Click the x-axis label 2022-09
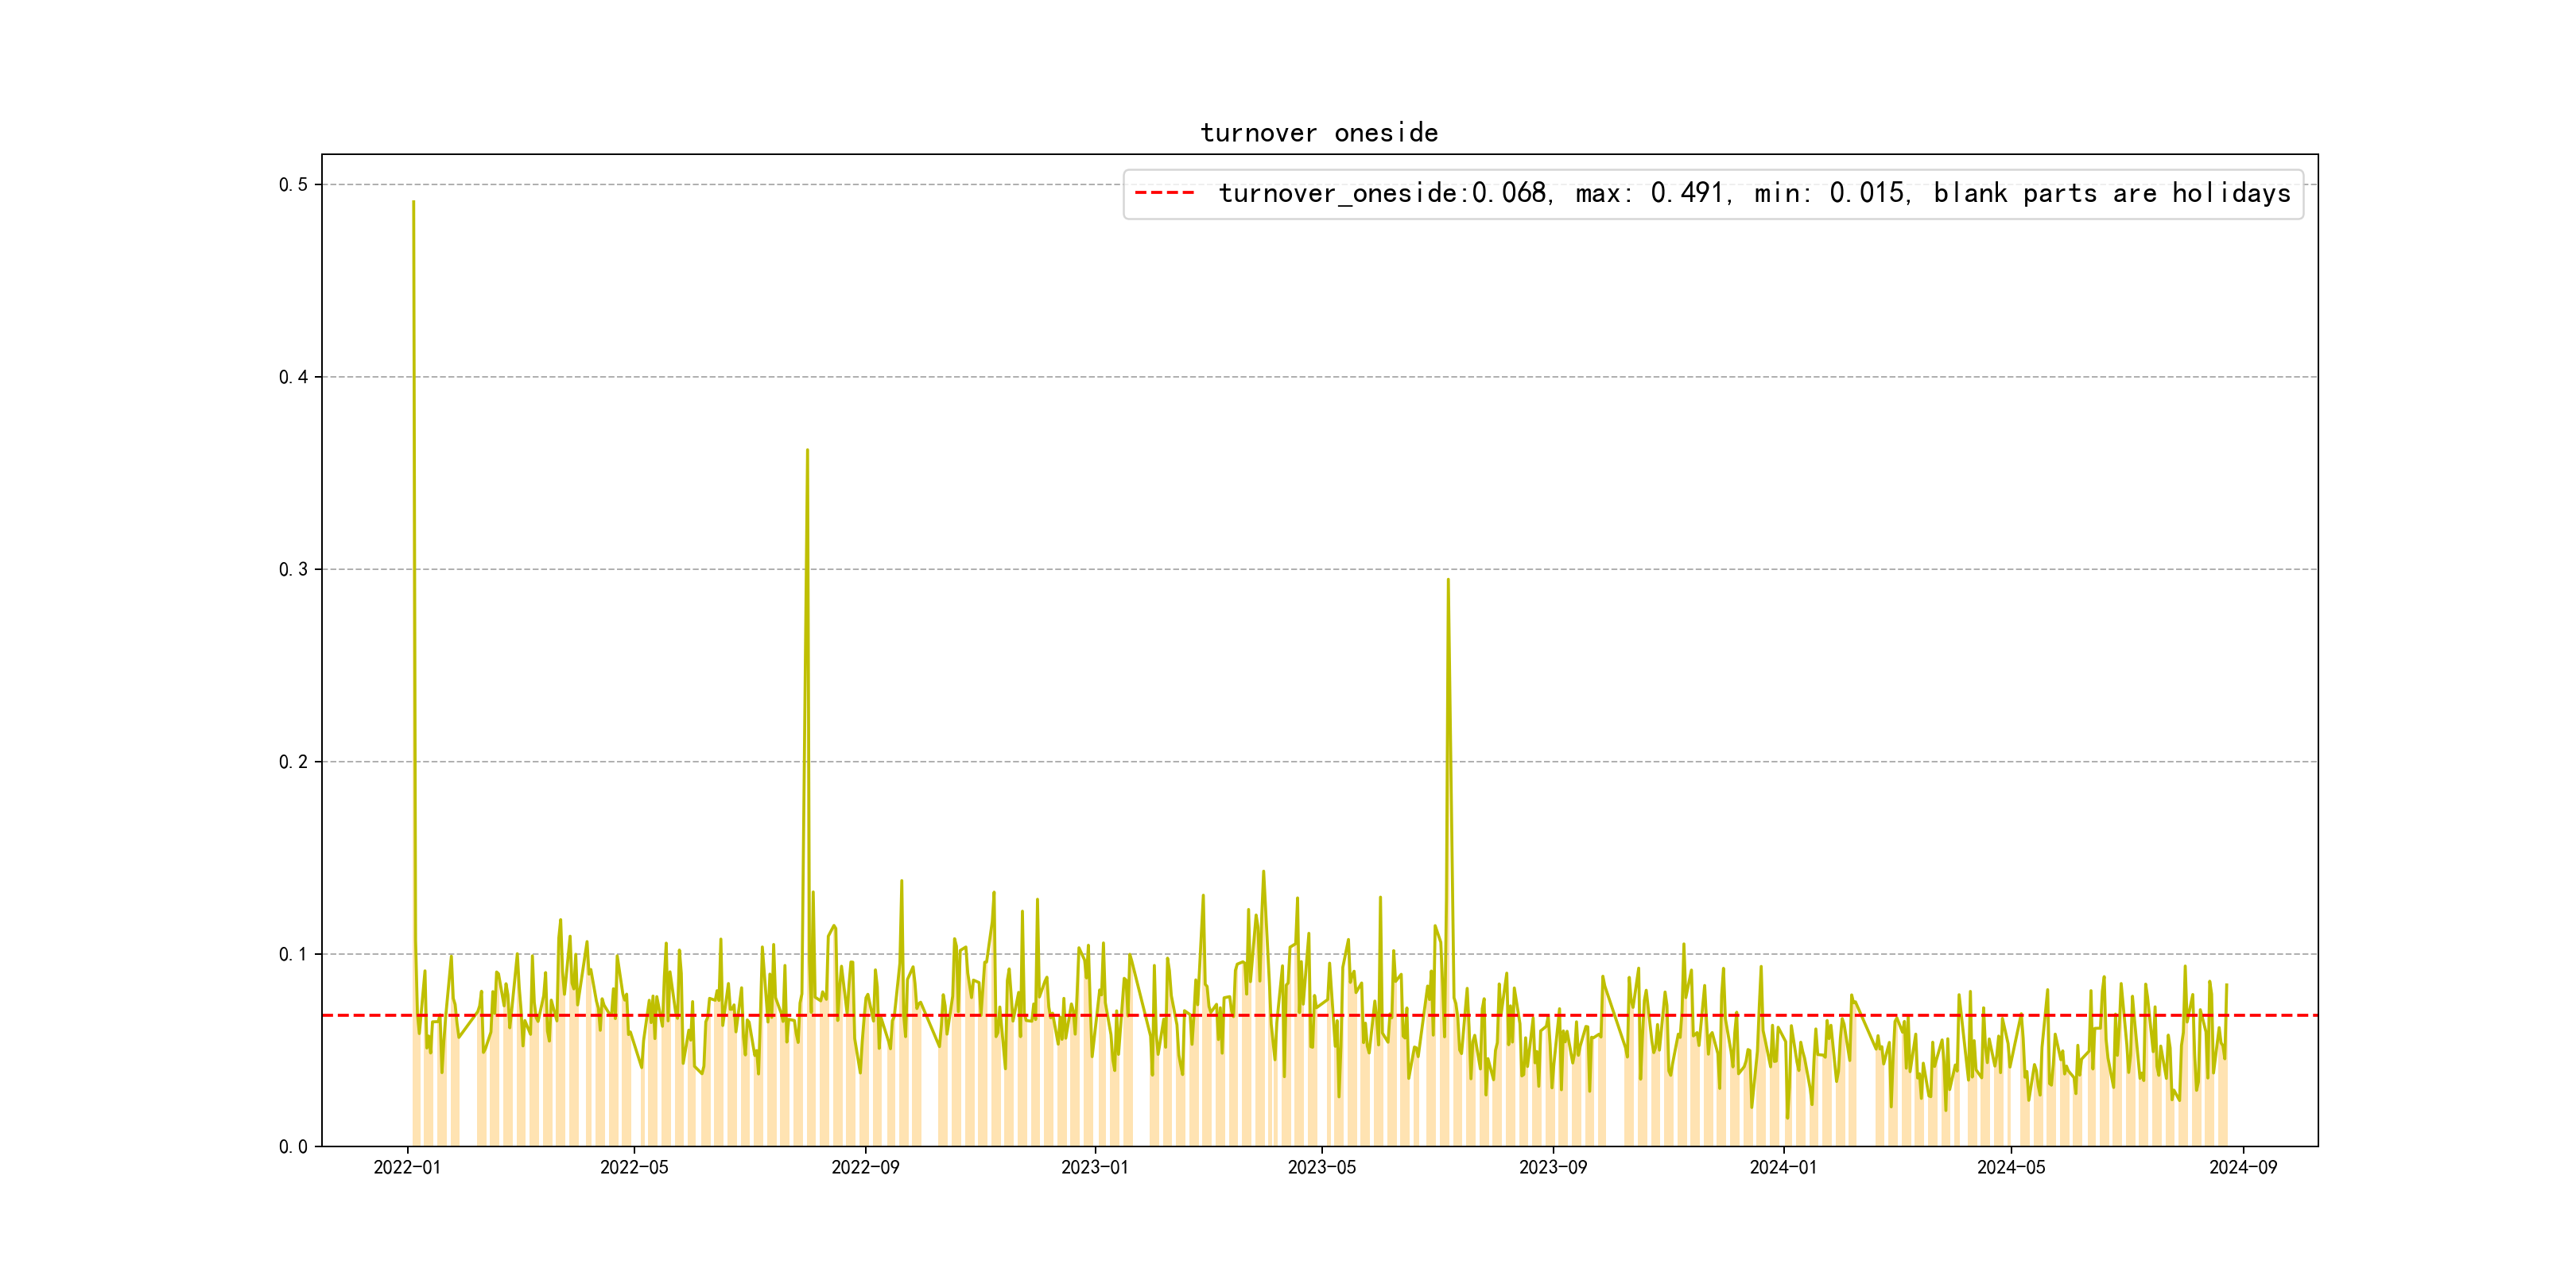Viewport: 2576px width, 1288px height. point(865,1168)
